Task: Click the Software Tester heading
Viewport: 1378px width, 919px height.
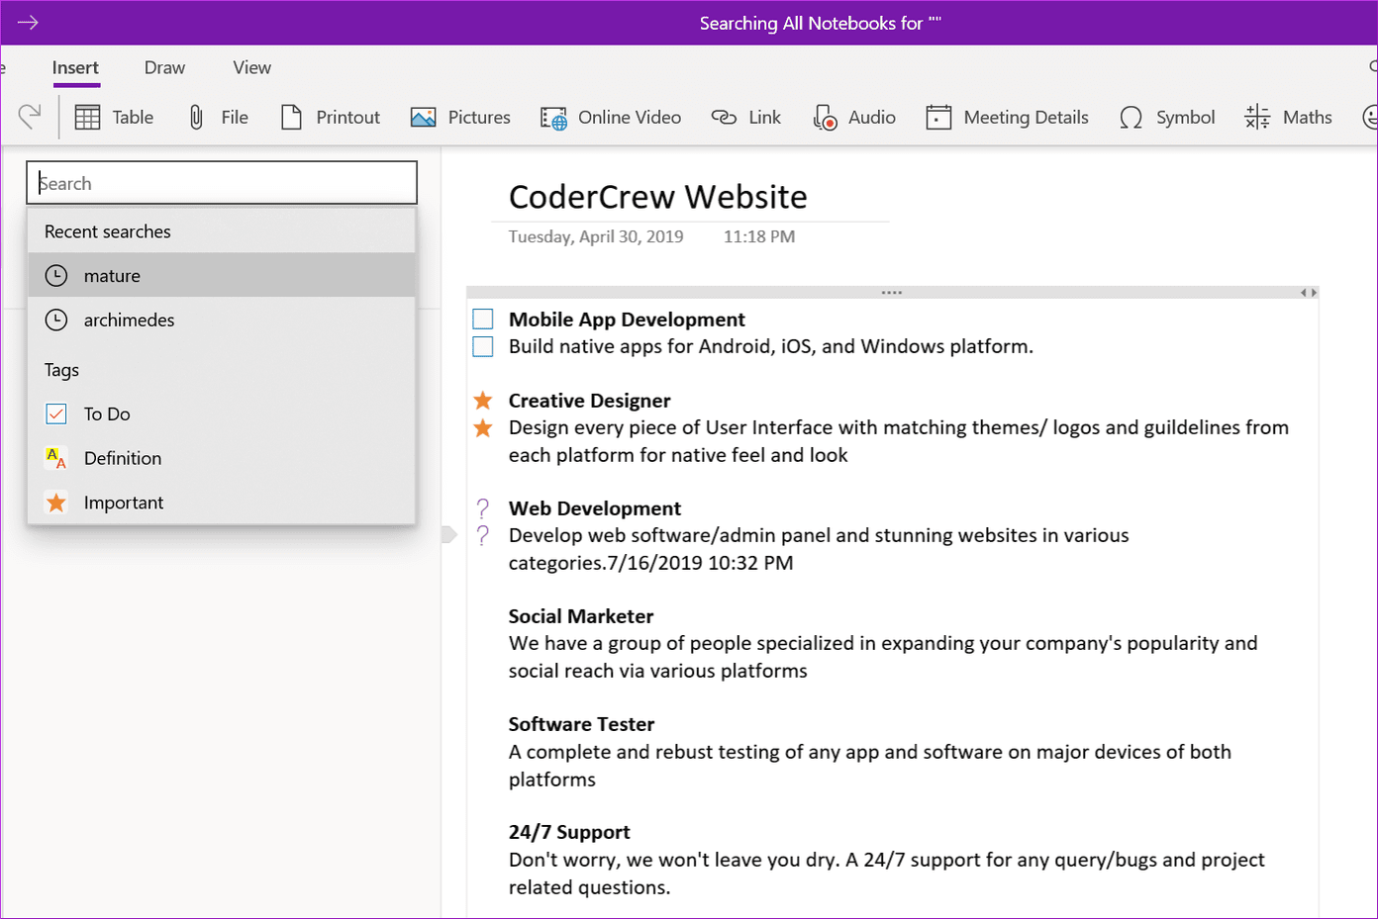Action: tap(581, 724)
